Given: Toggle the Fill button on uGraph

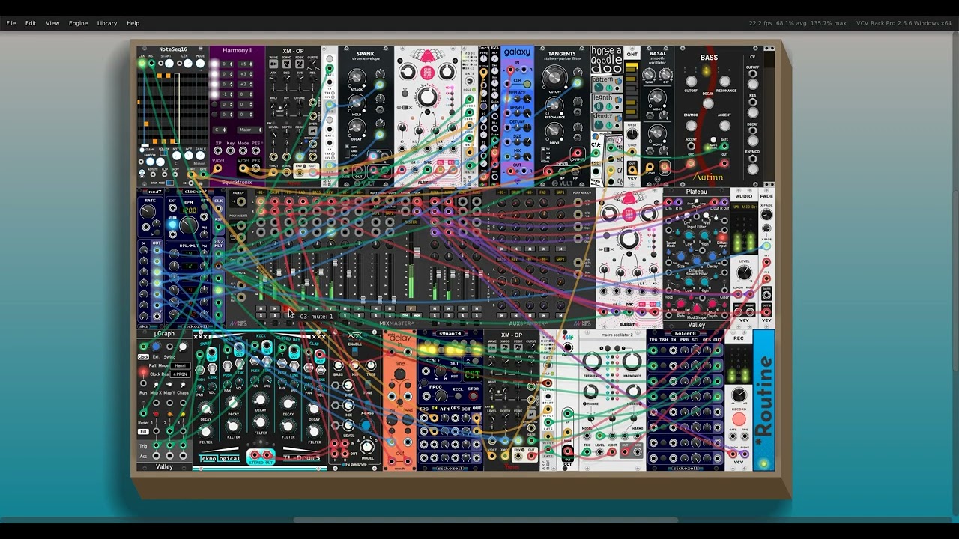Looking at the screenshot, I should pyautogui.click(x=143, y=432).
